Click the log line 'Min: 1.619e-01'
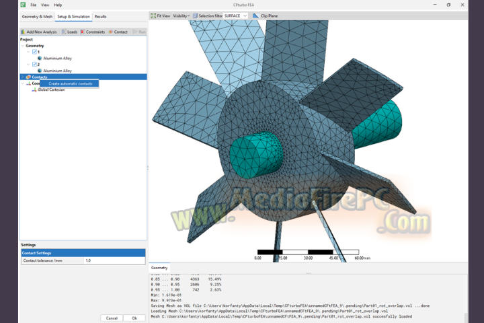 166,295
